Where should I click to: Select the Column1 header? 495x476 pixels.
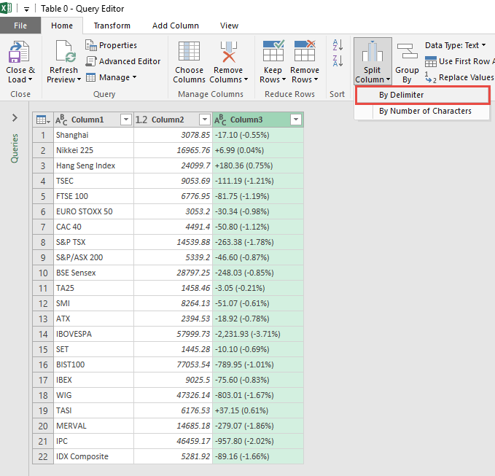click(x=94, y=120)
